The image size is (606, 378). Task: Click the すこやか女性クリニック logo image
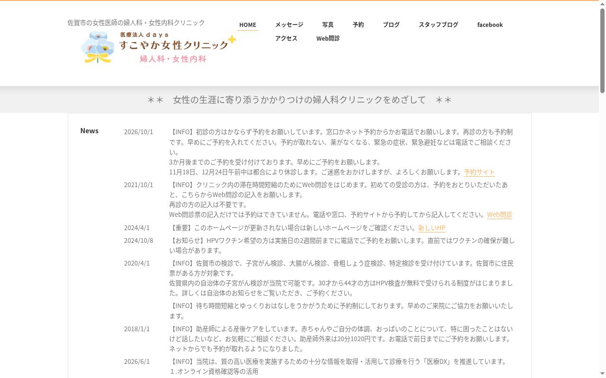(158, 47)
